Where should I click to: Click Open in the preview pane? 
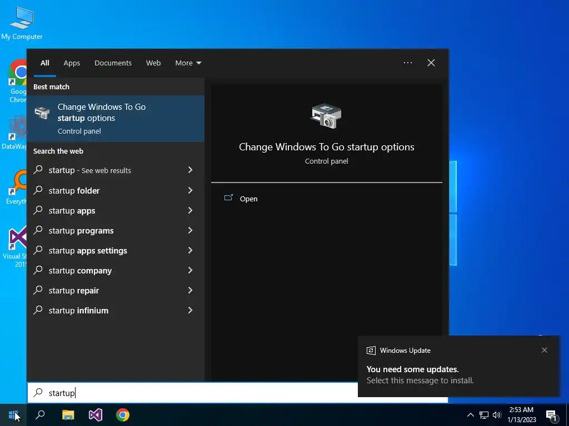tap(248, 199)
